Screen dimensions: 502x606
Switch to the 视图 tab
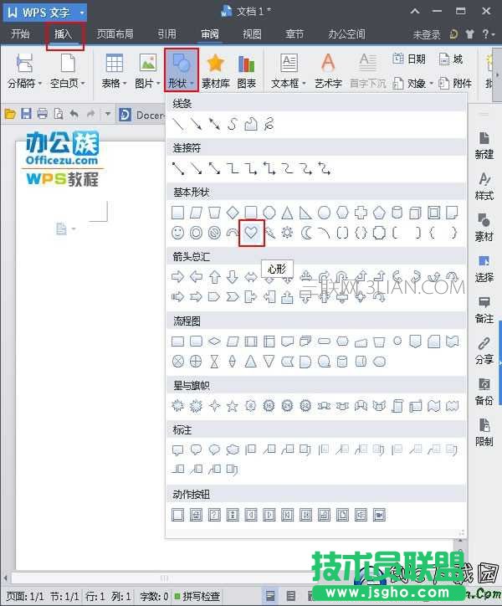[252, 34]
